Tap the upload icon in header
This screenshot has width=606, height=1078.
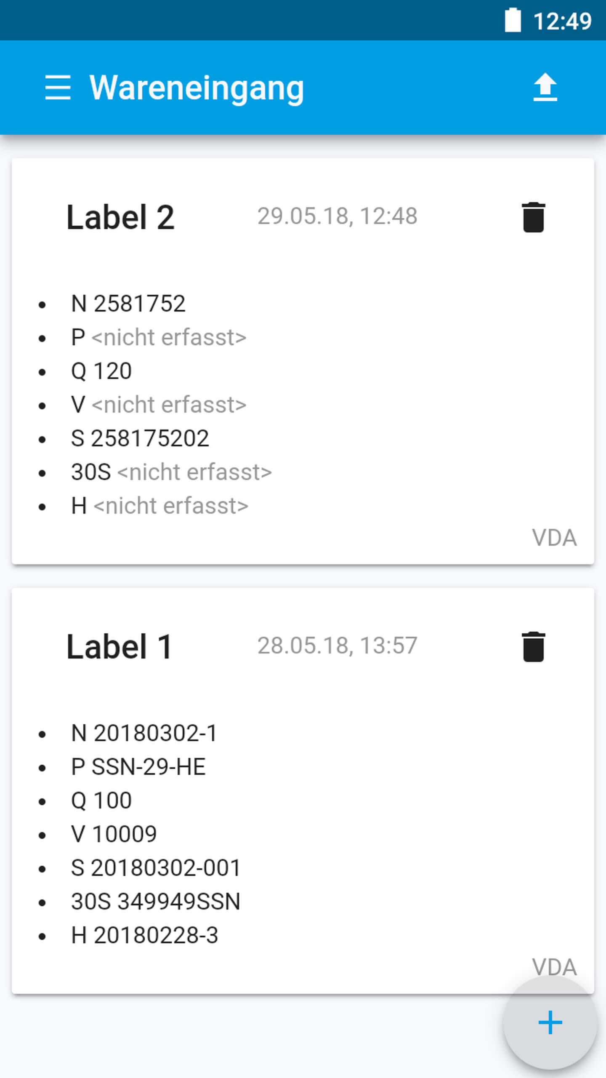[x=545, y=88]
